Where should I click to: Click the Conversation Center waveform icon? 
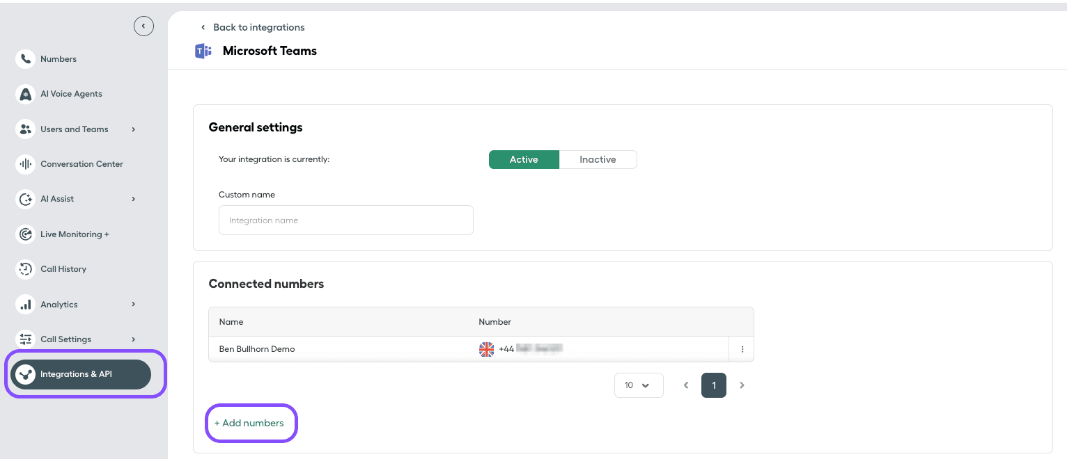tap(25, 164)
